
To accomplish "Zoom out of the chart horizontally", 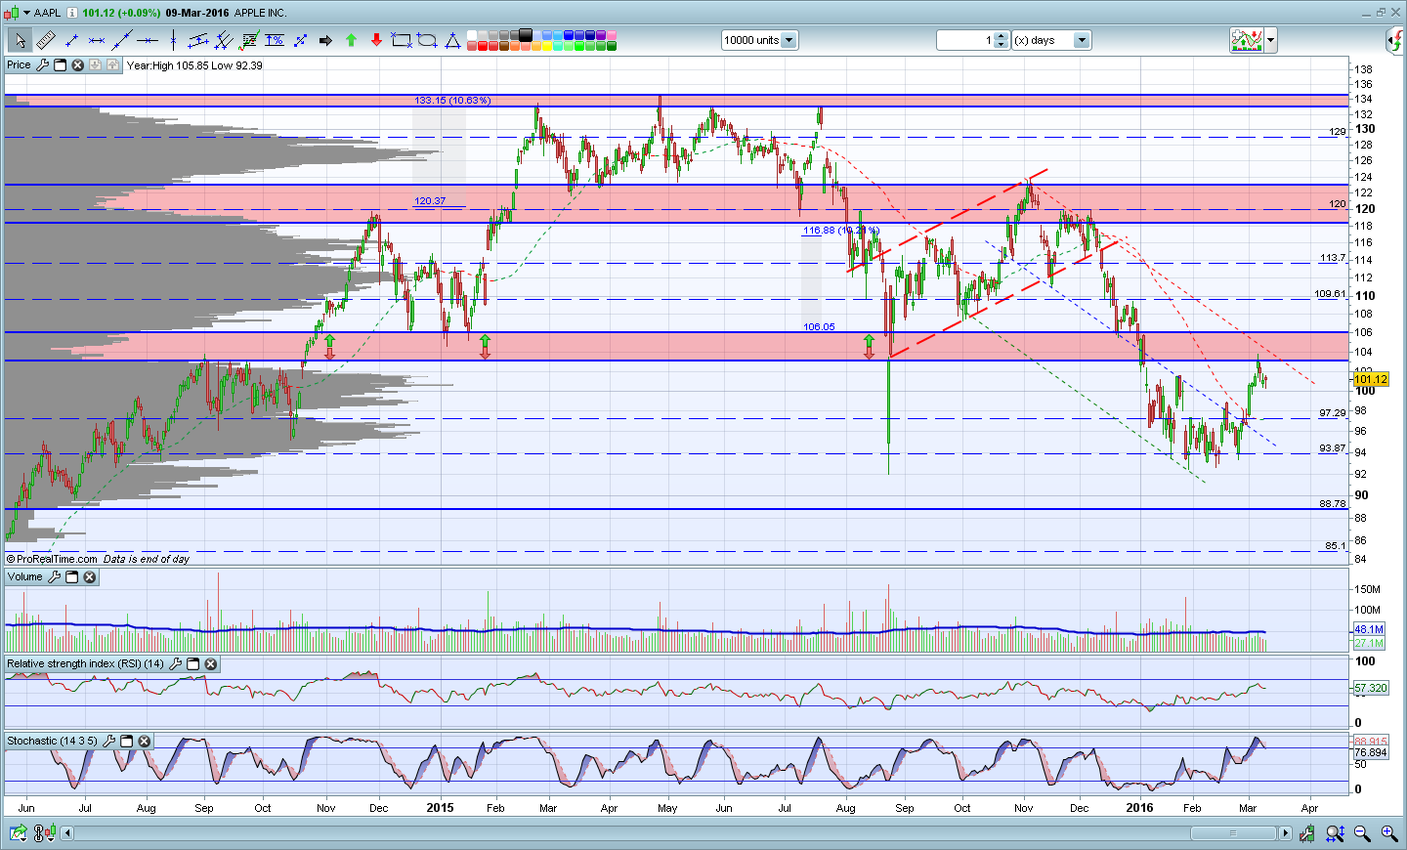I will point(1362,833).
